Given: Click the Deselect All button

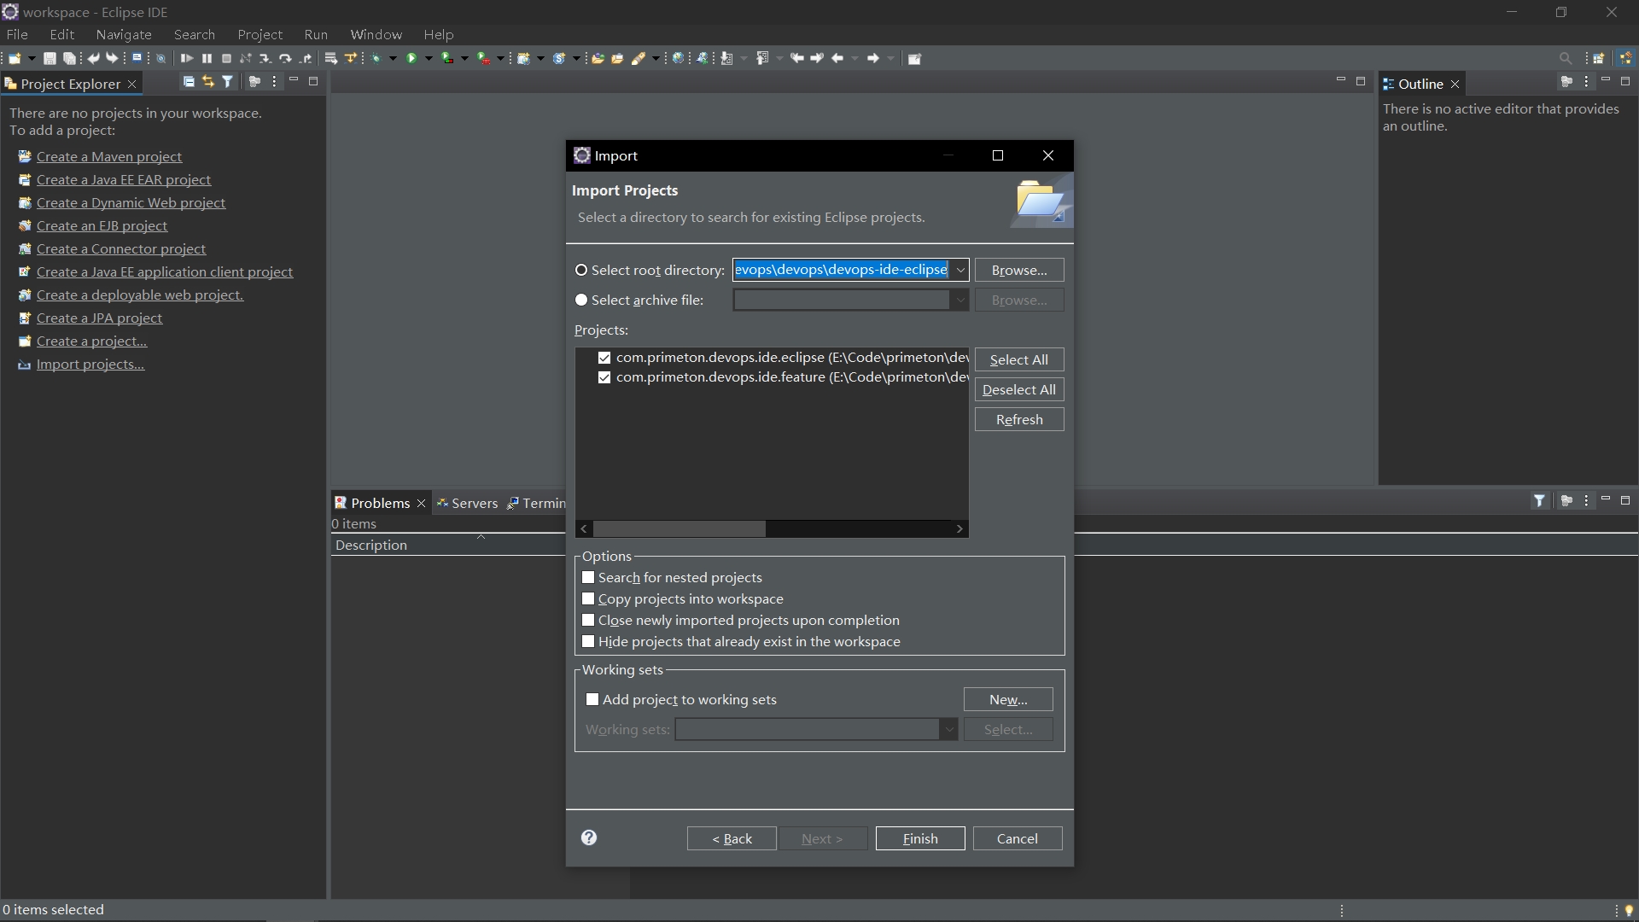Looking at the screenshot, I should point(1018,389).
